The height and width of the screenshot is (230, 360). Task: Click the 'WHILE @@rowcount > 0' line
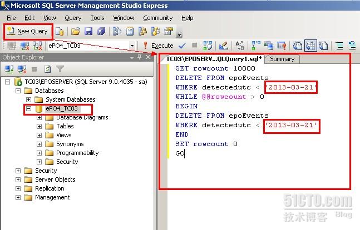(x=220, y=97)
